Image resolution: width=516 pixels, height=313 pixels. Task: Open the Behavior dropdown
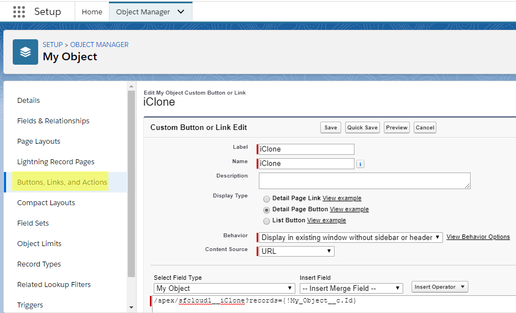pos(351,237)
